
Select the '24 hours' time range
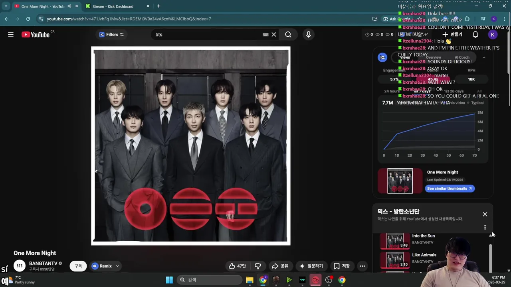tap(392, 91)
